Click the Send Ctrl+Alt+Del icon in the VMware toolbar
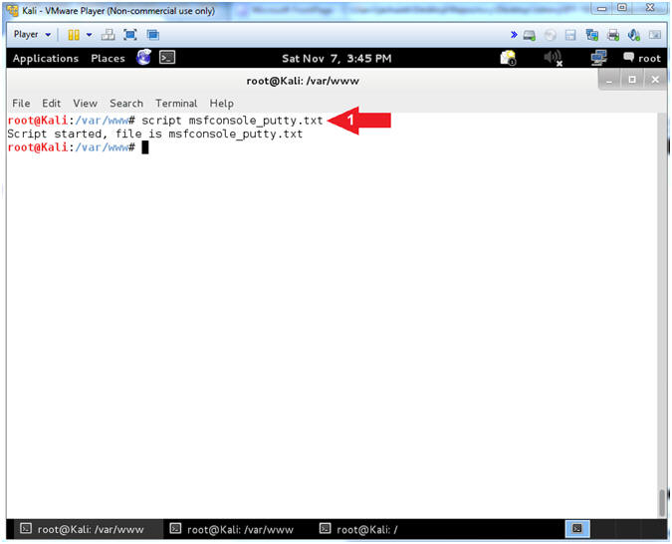The width and height of the screenshot is (672, 544). click(108, 35)
